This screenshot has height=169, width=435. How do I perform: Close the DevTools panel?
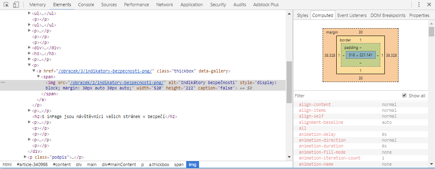pos(429,5)
